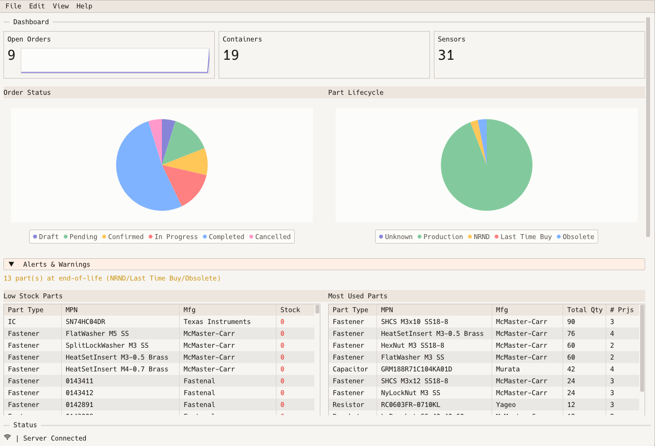
Task: Toggle the Completed legend entry
Action: pyautogui.click(x=224, y=237)
